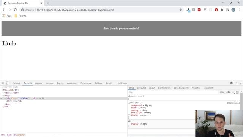Open the Layout tab
This screenshot has height=137, width=243.
click(152, 88)
